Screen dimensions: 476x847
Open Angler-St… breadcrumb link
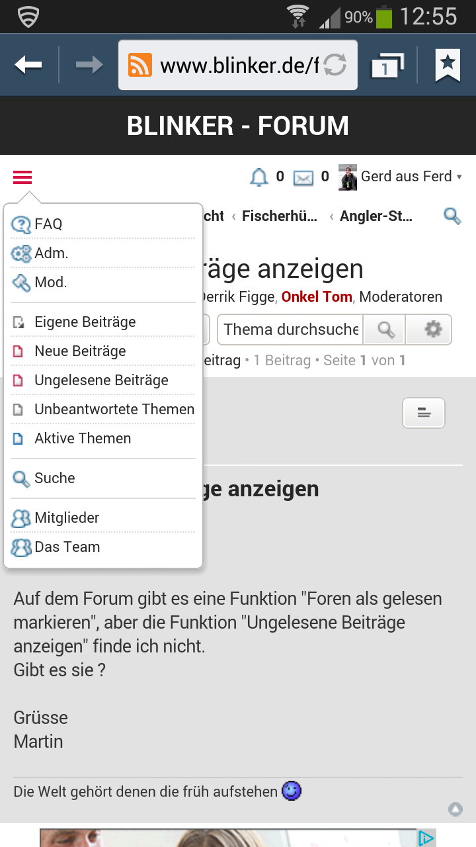pyautogui.click(x=376, y=216)
